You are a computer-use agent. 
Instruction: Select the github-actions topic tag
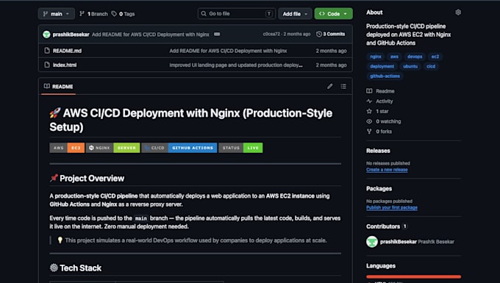[385, 76]
